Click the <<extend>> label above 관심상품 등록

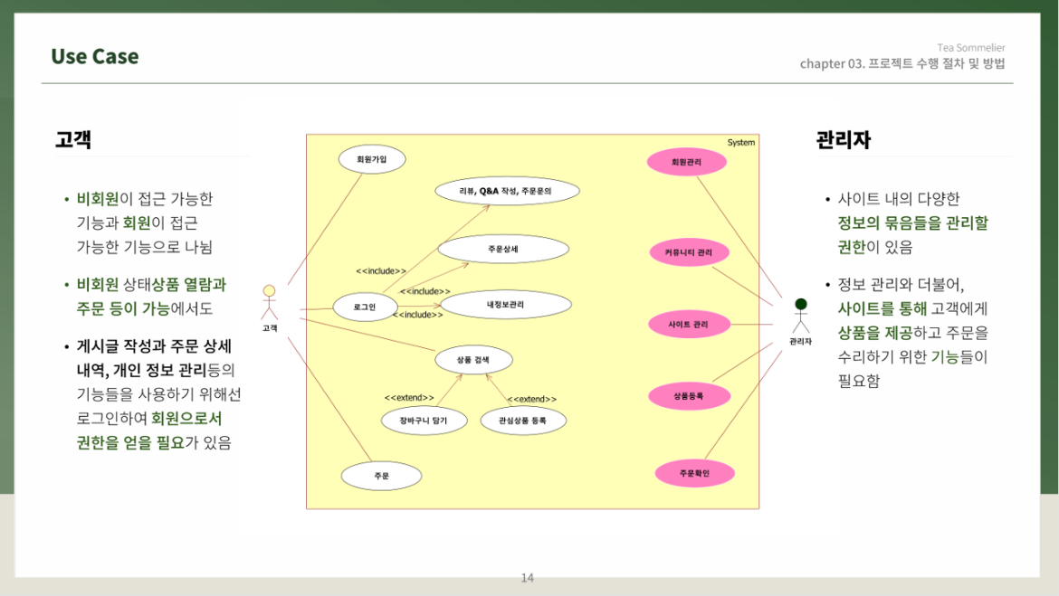tap(532, 399)
